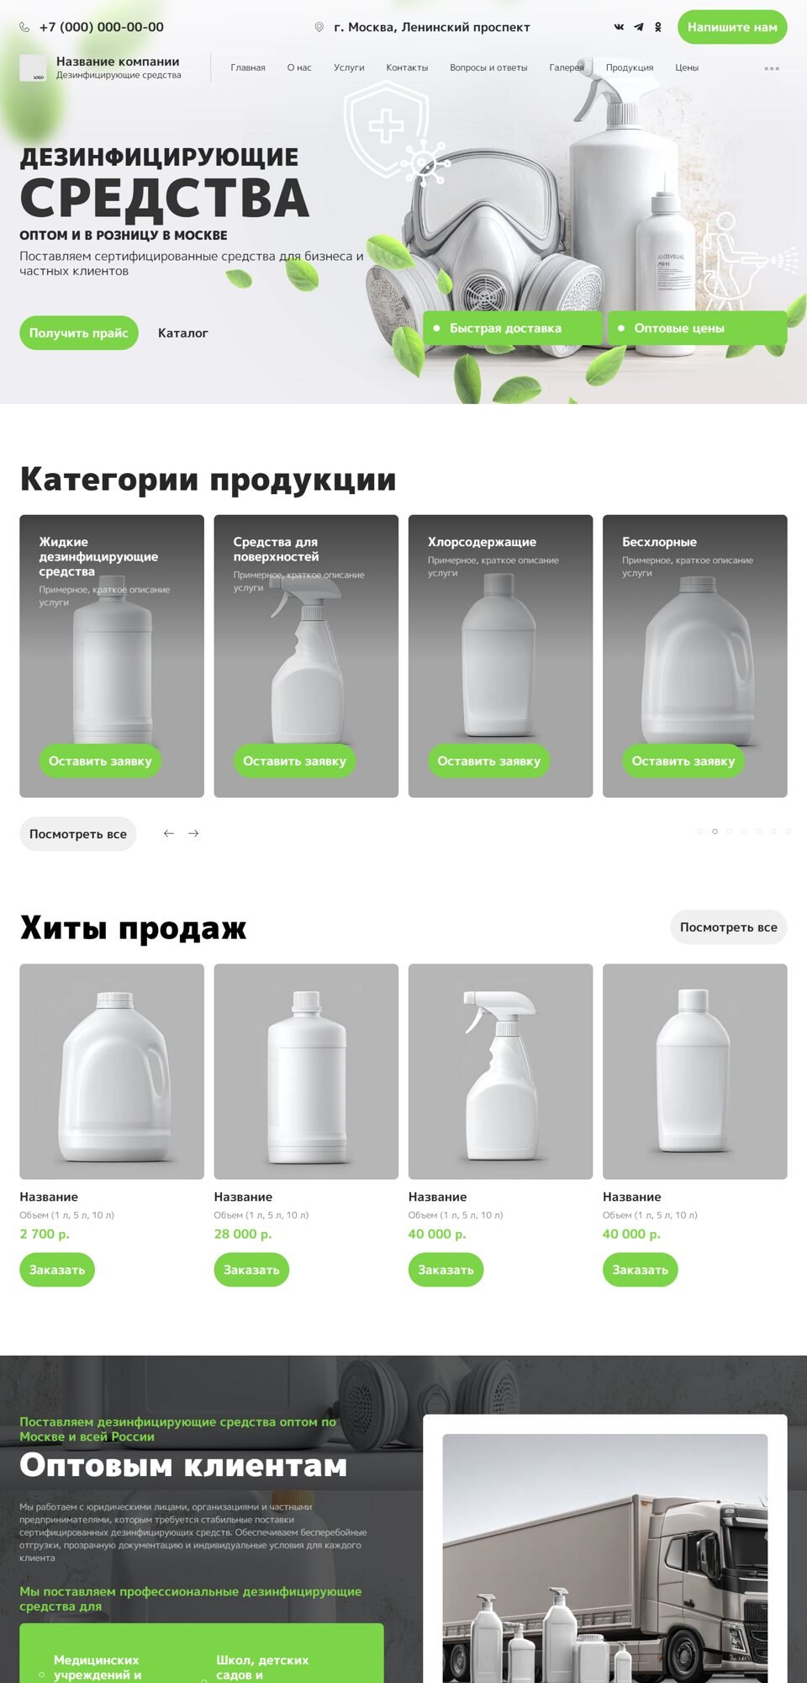Image resolution: width=807 pixels, height=1683 pixels.
Task: Select the second slider pagination dot
Action: pos(715,831)
